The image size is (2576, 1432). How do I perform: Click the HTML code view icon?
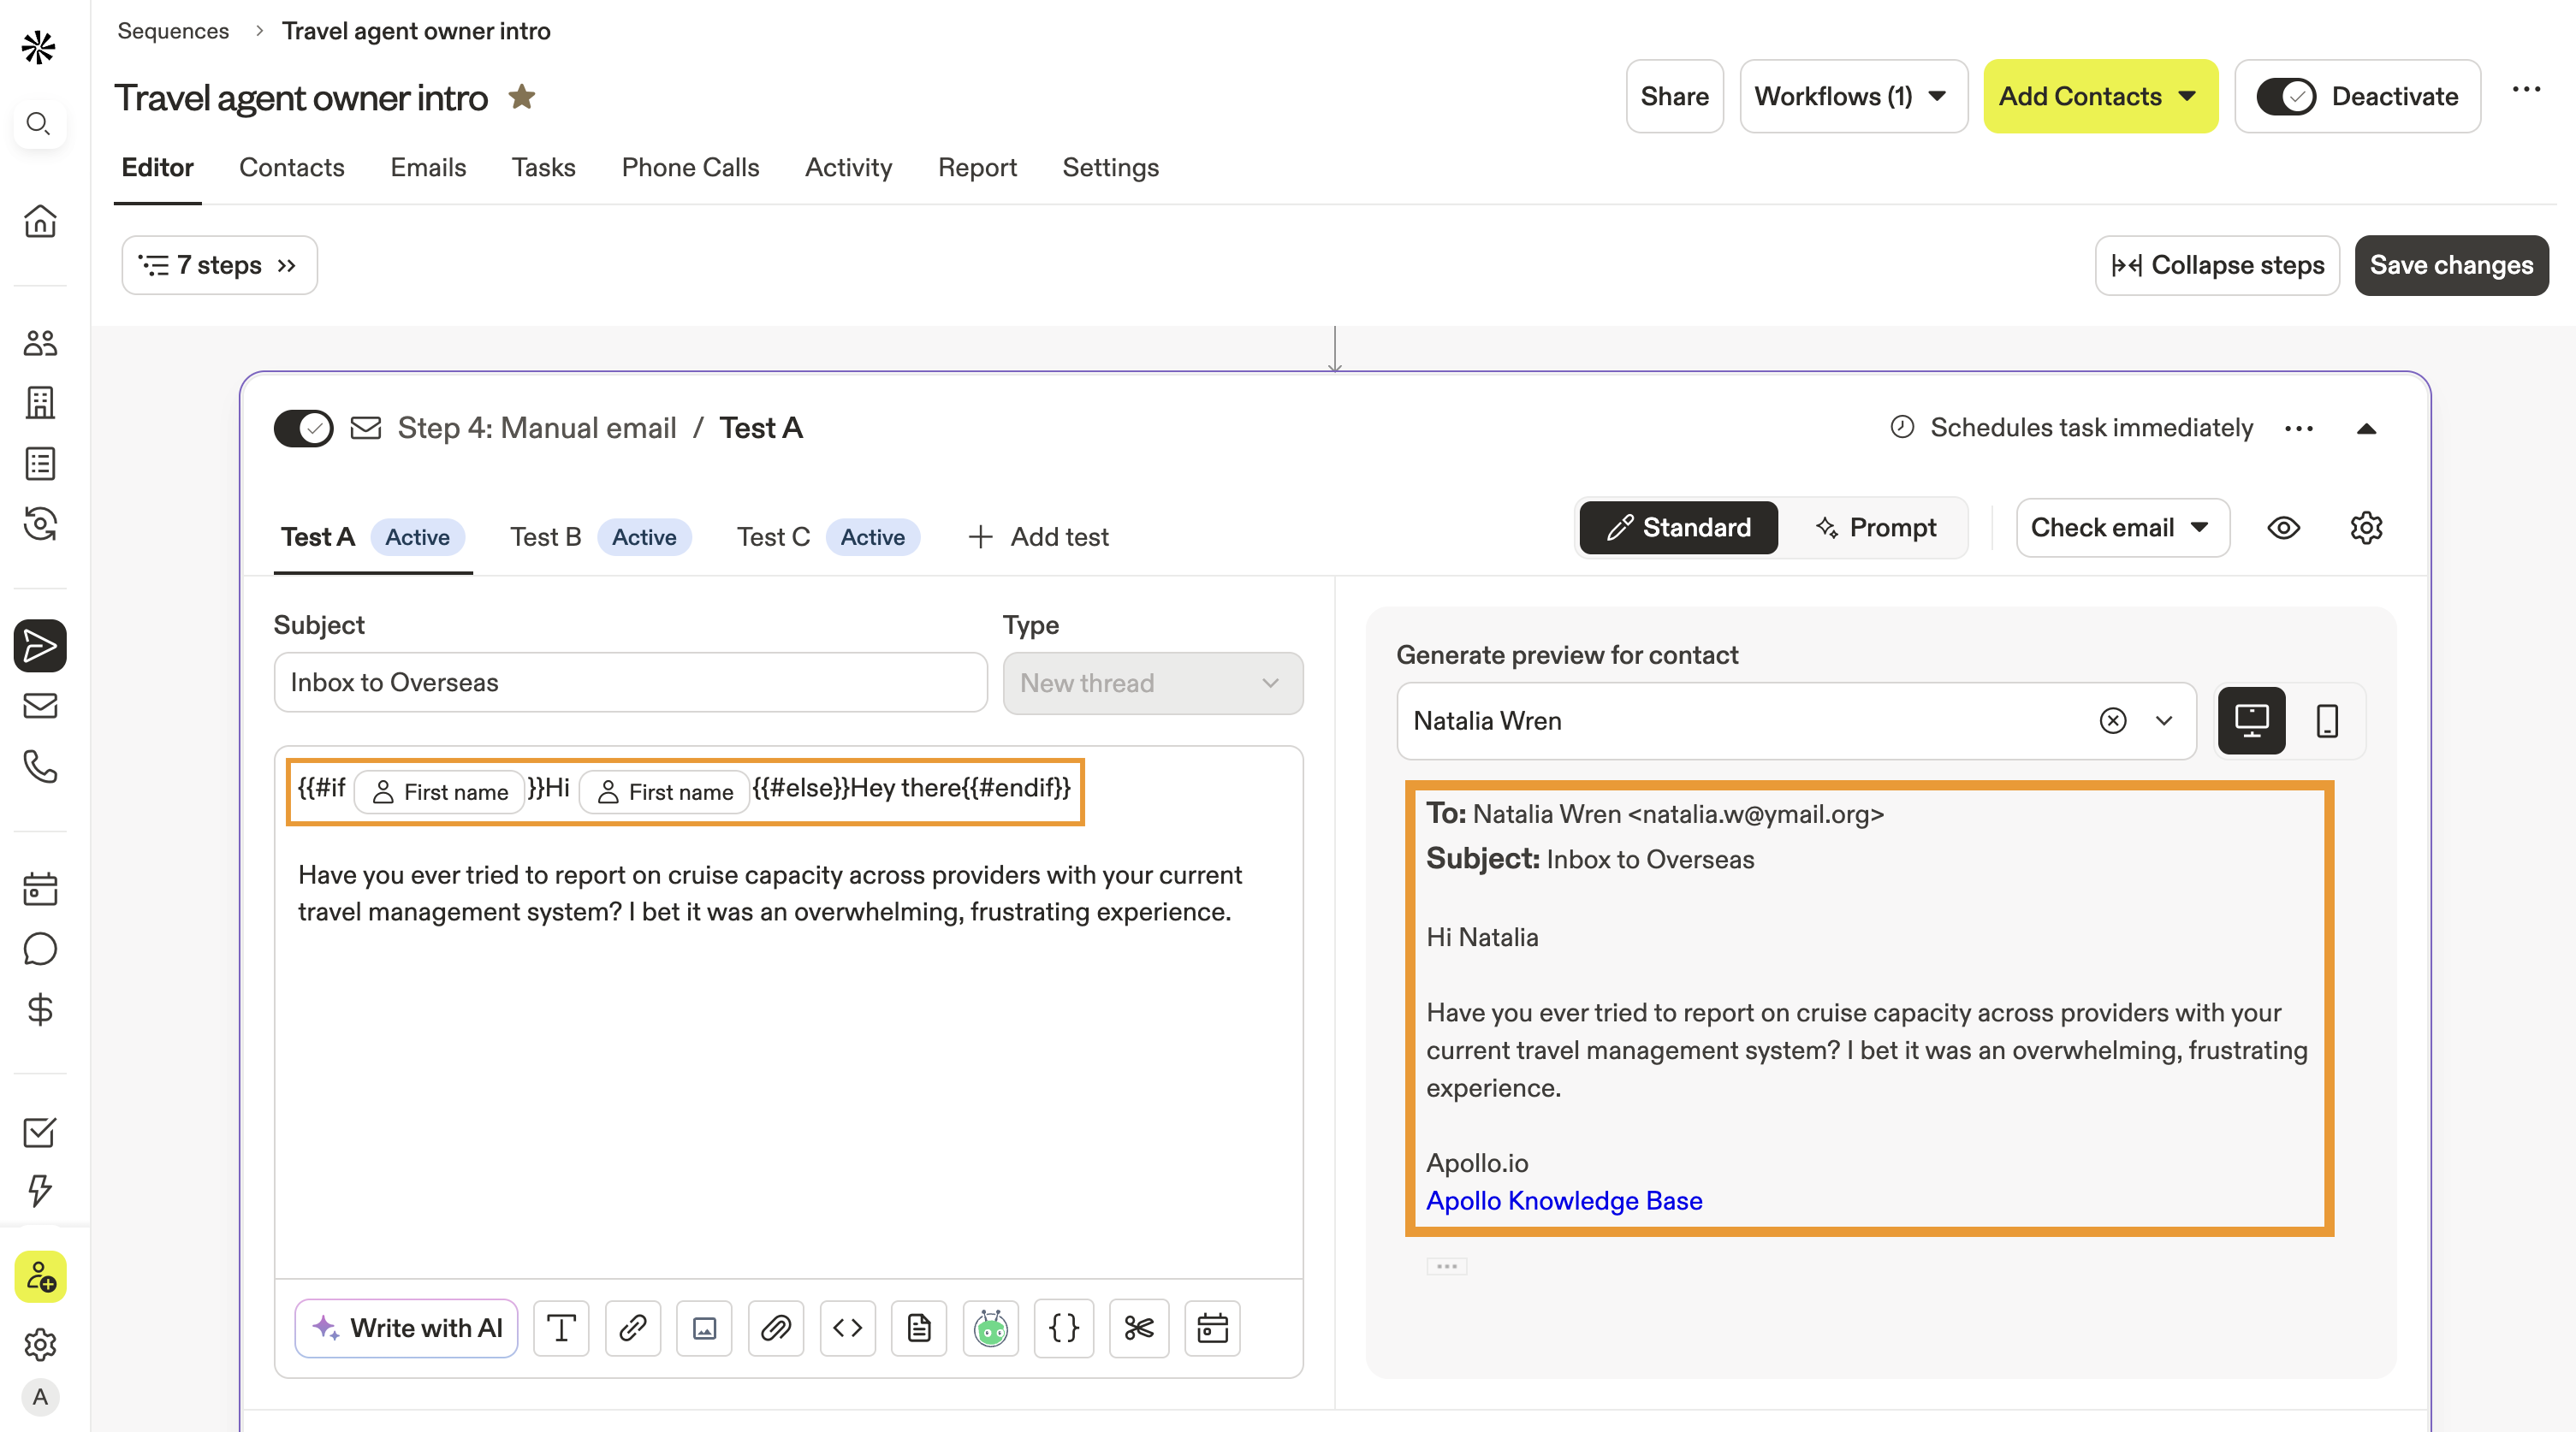pyautogui.click(x=847, y=1328)
